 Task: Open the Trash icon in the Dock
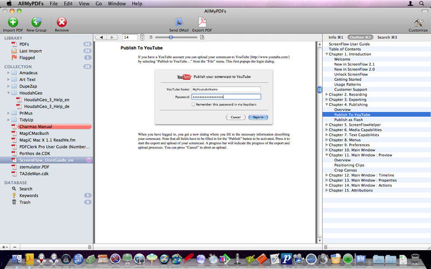[x=415, y=259]
